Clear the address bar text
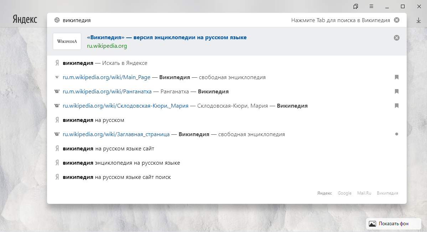427x232 pixels. pos(397,20)
